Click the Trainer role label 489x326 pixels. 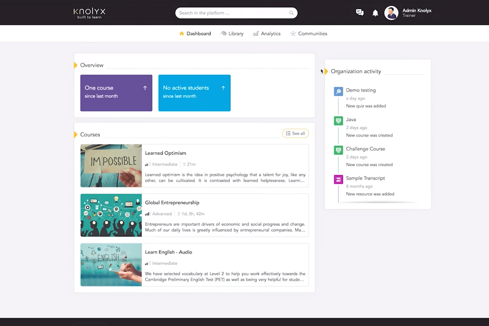click(409, 16)
